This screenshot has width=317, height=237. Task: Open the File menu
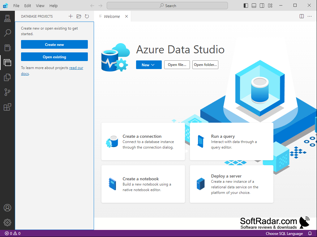tap(16, 6)
